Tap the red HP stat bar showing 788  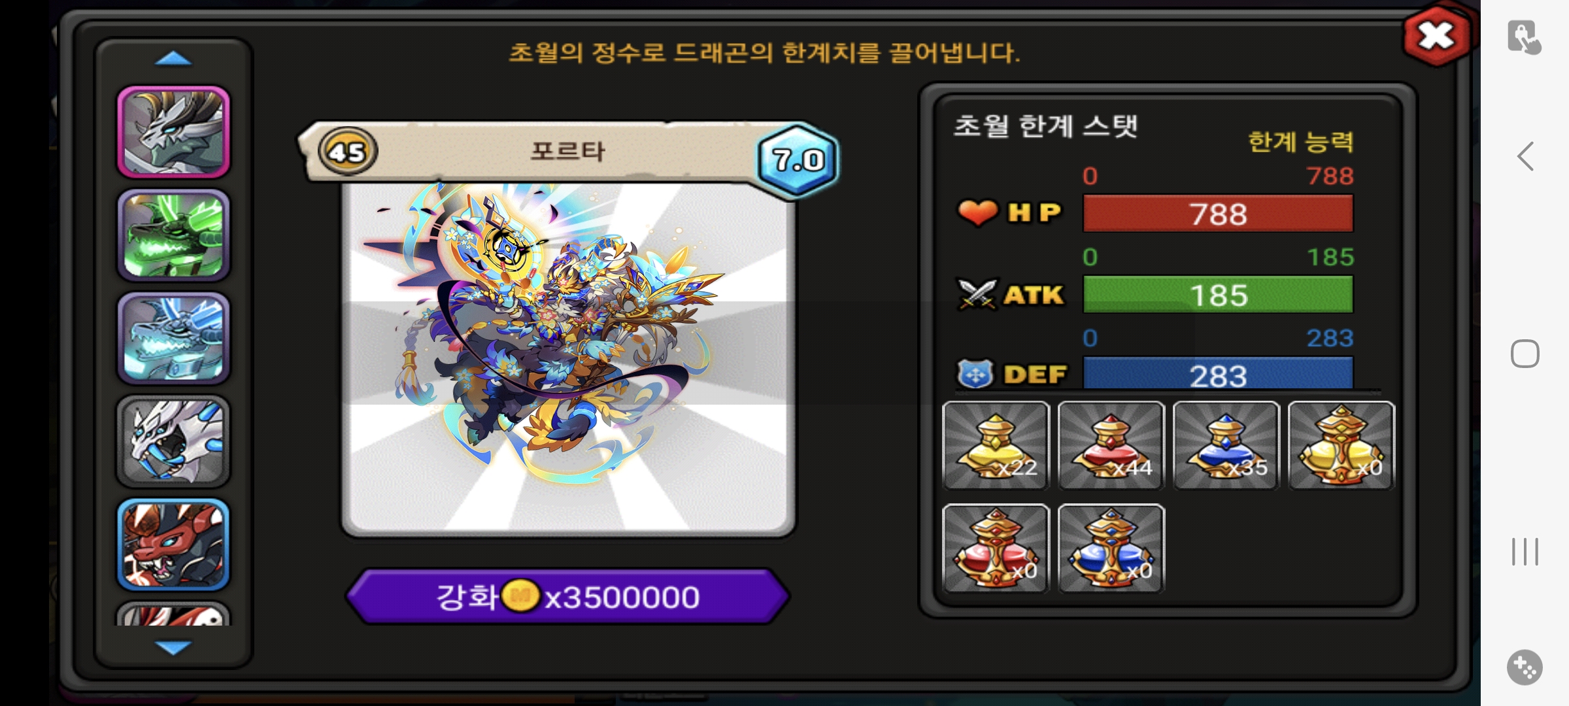point(1218,214)
